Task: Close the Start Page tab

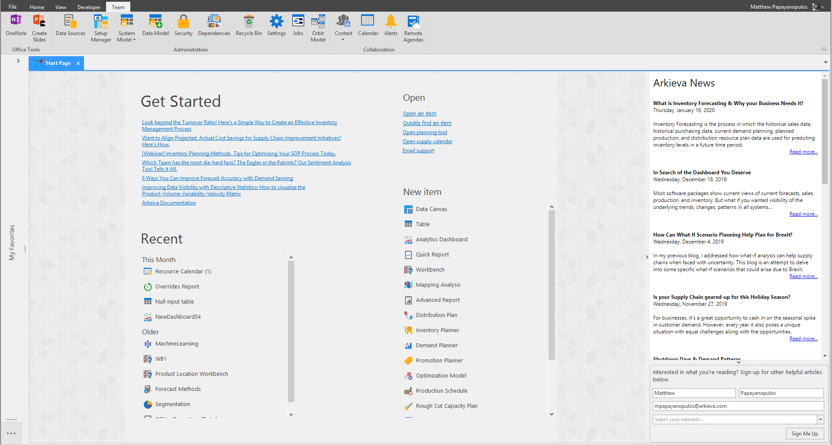Action: pyautogui.click(x=78, y=64)
